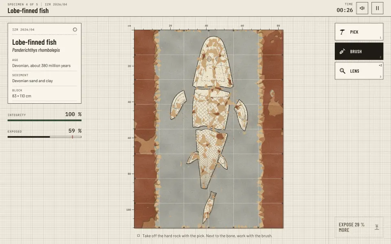Brush the right pectoral fin fossil

(241, 115)
